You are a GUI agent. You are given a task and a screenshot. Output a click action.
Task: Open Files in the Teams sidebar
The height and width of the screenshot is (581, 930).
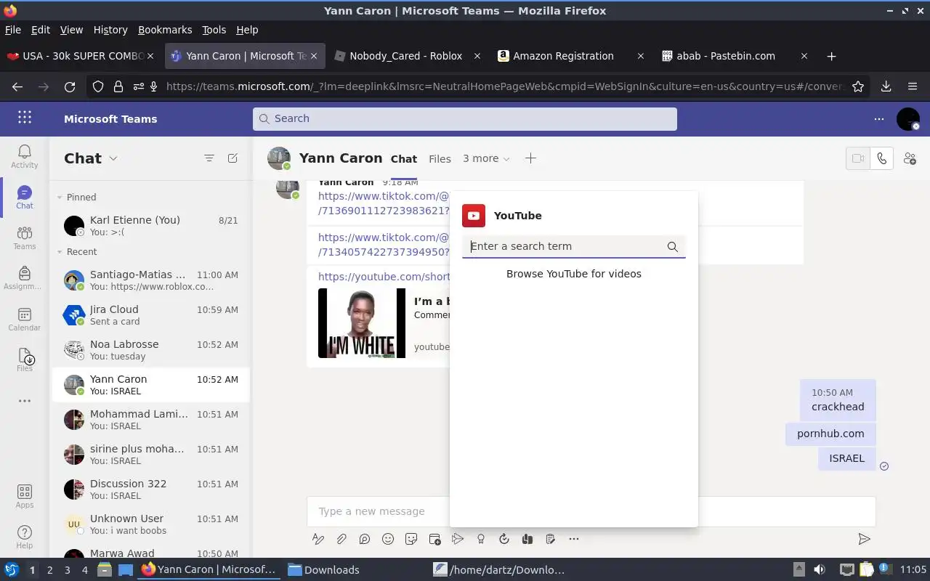[x=24, y=359]
